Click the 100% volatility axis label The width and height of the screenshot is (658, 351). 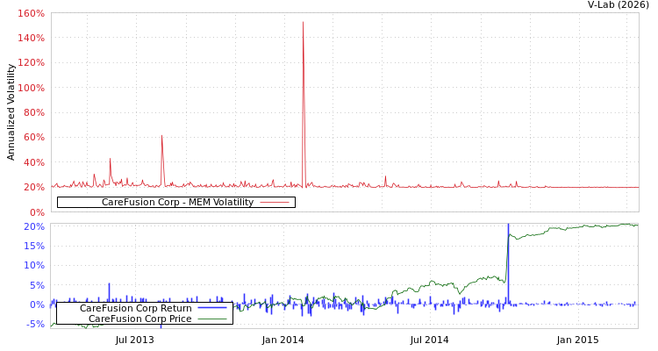coord(31,89)
